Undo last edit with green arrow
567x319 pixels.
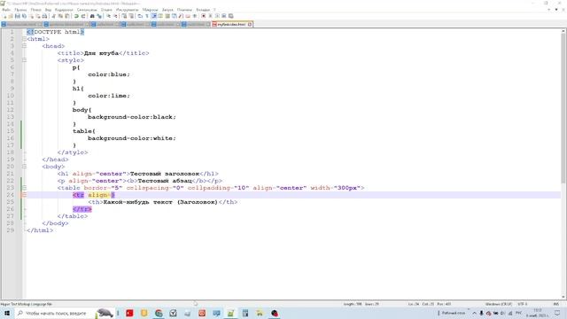pos(76,16)
